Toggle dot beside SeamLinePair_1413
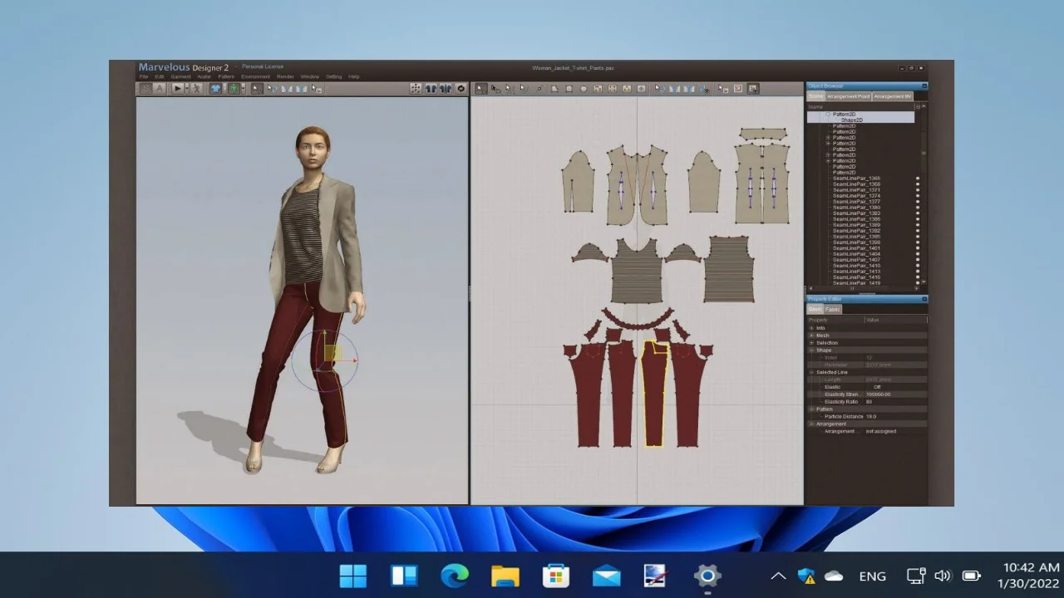Image resolution: width=1064 pixels, height=598 pixels. 918,271
